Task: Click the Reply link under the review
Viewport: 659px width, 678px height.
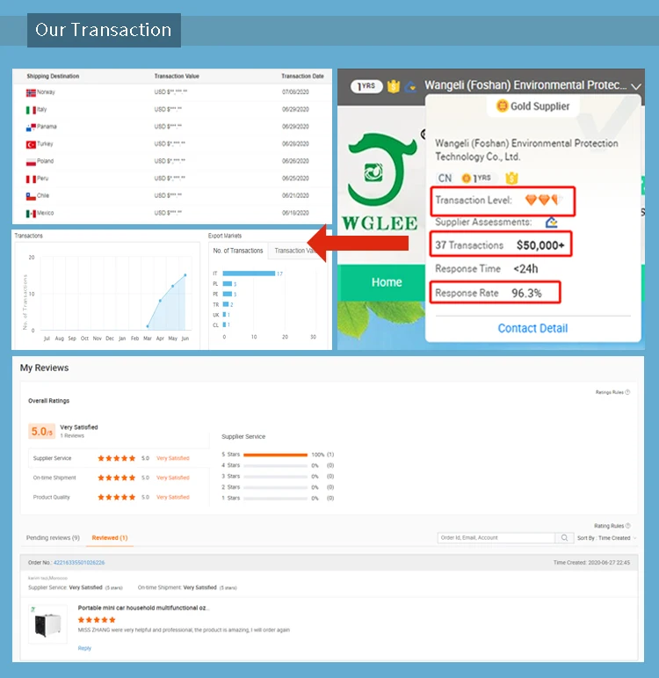Action: tap(84, 648)
